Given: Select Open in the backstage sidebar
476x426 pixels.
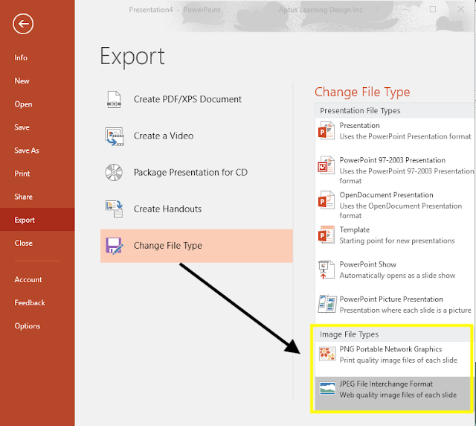Looking at the screenshot, I should (x=23, y=104).
